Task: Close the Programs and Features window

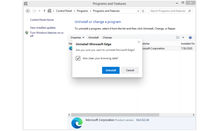Action: click(x=191, y=3)
